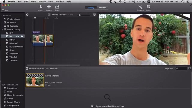This screenshot has height=108, width=192.
Task: Click the Enhance magic wand icon
Action: tap(140, 7)
